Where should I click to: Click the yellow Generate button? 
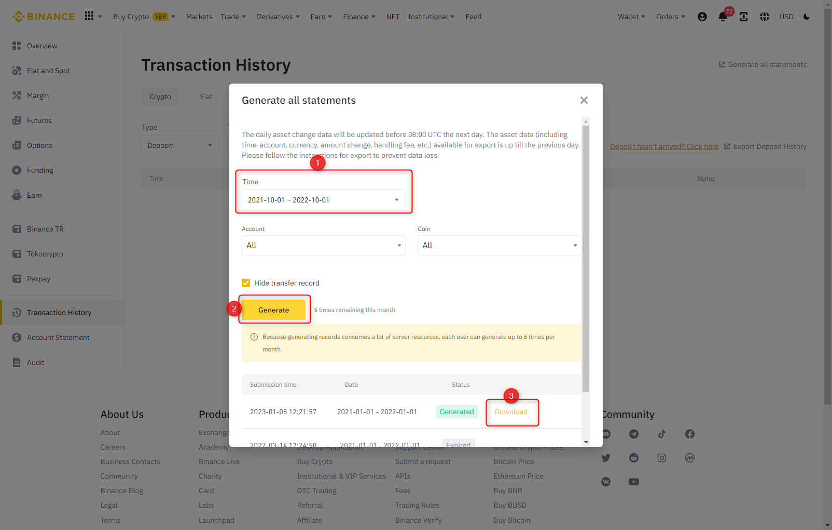pyautogui.click(x=274, y=310)
